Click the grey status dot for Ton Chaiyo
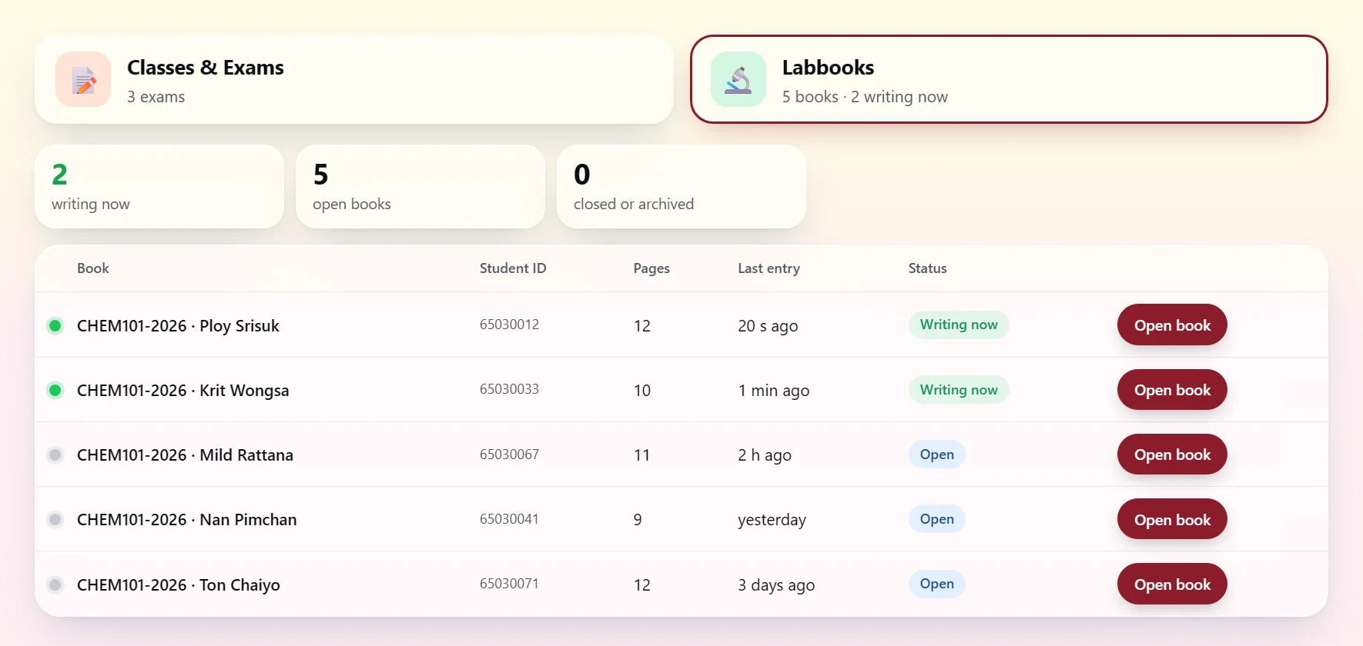The height and width of the screenshot is (646, 1363). click(x=55, y=584)
